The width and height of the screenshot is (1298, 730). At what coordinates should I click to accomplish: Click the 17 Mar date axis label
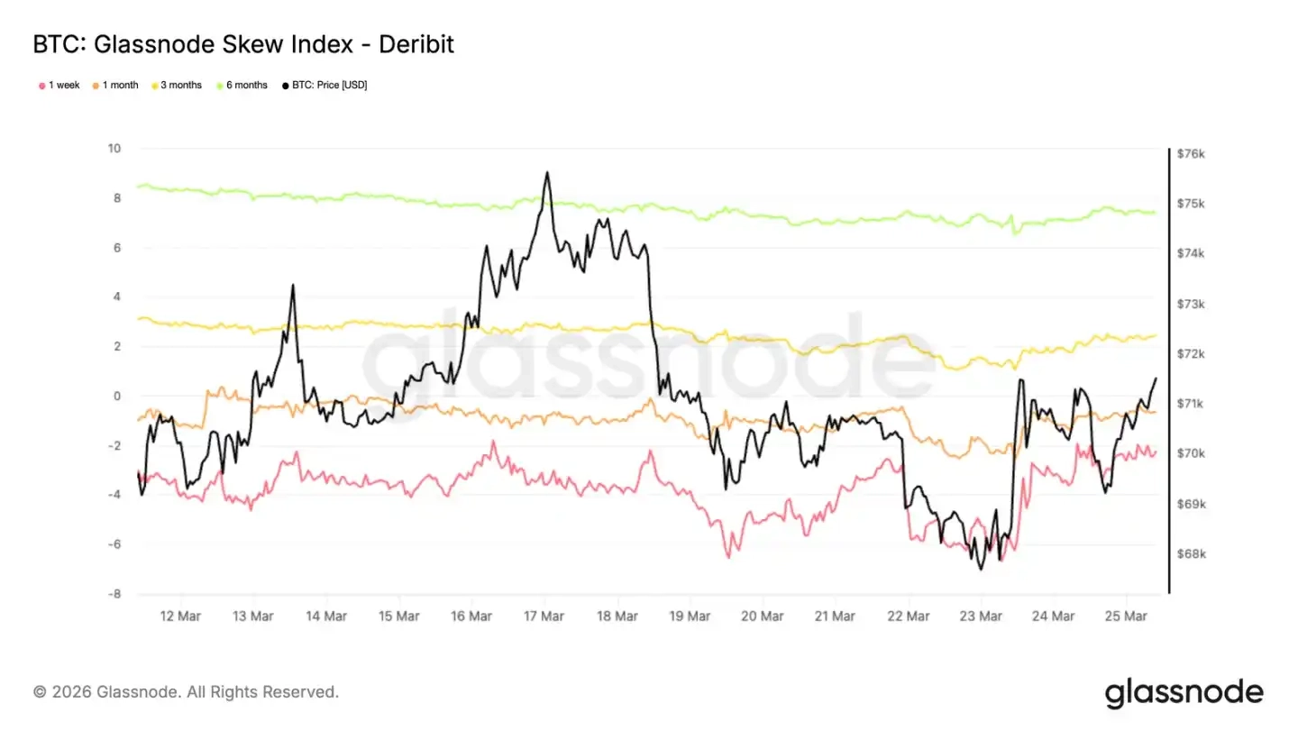[x=544, y=616]
